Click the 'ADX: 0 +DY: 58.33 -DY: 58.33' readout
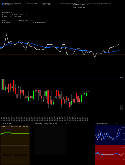The image size is (125, 165). coord(14,126)
